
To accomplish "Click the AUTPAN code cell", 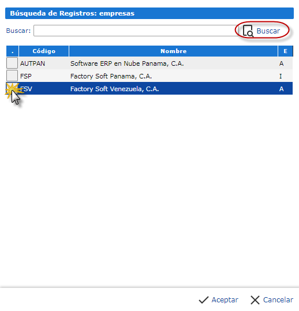I will (x=32, y=63).
